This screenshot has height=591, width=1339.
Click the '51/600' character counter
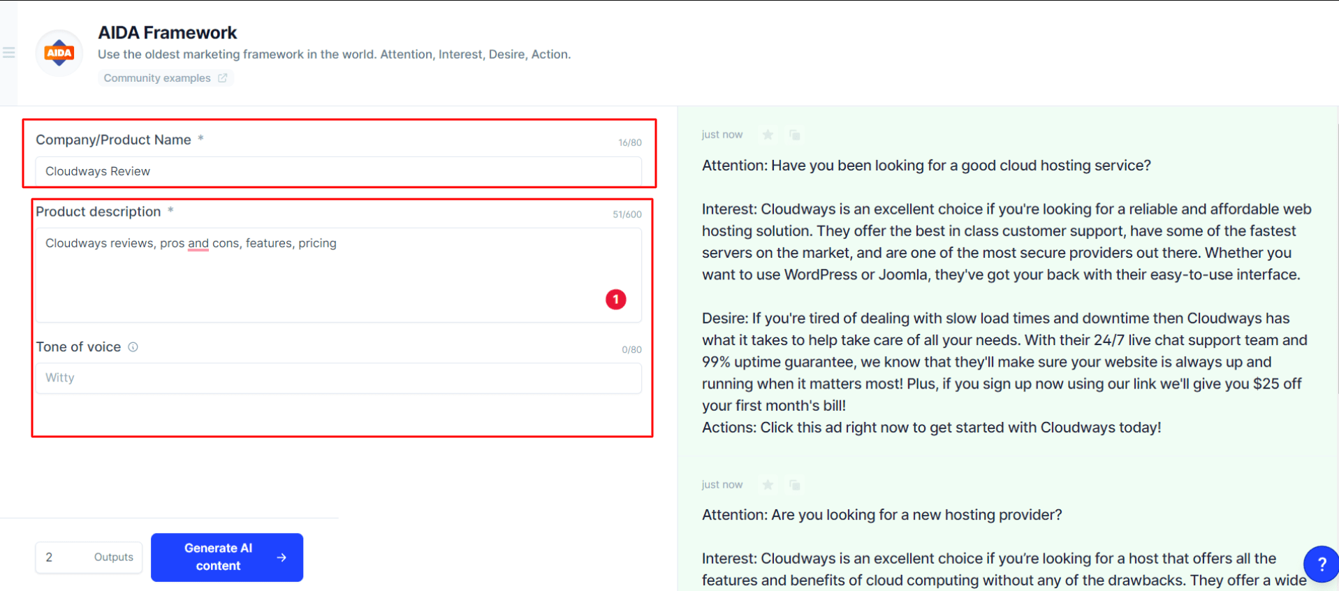tap(627, 214)
